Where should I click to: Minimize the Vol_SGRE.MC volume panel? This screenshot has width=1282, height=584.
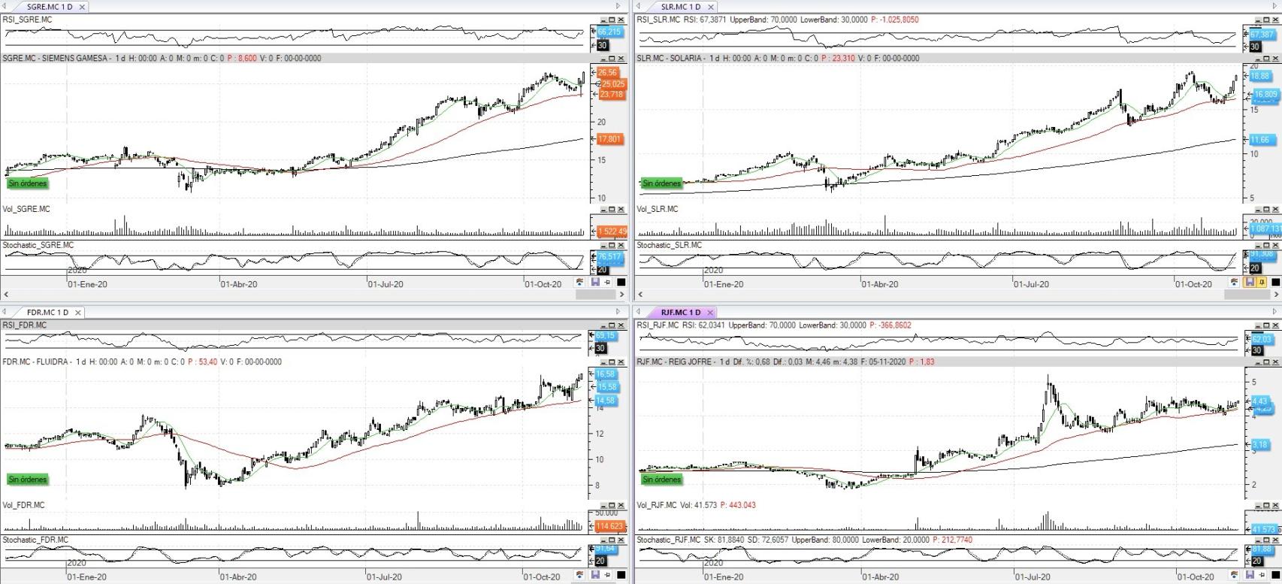(x=603, y=210)
